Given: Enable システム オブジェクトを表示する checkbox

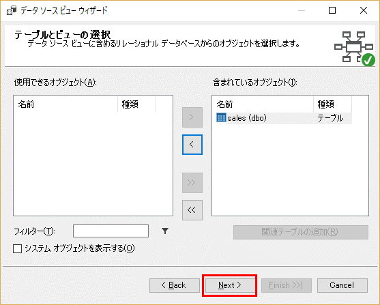Looking at the screenshot, I should click(18, 248).
